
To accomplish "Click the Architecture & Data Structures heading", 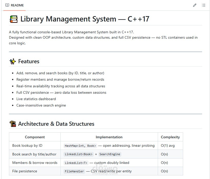I will (56, 124).
